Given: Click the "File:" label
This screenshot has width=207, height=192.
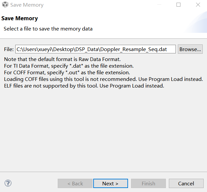Looking at the screenshot, I should pos(9,49).
